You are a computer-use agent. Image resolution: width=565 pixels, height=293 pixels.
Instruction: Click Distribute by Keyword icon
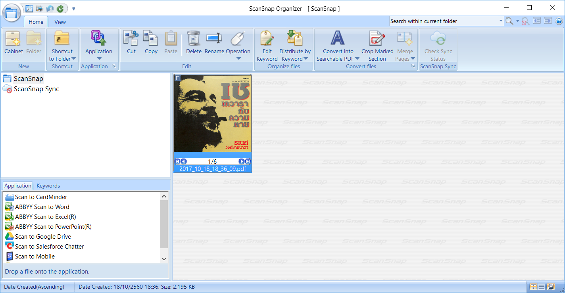(x=295, y=38)
